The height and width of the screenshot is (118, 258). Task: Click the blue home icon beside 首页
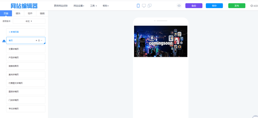[x=4, y=41]
